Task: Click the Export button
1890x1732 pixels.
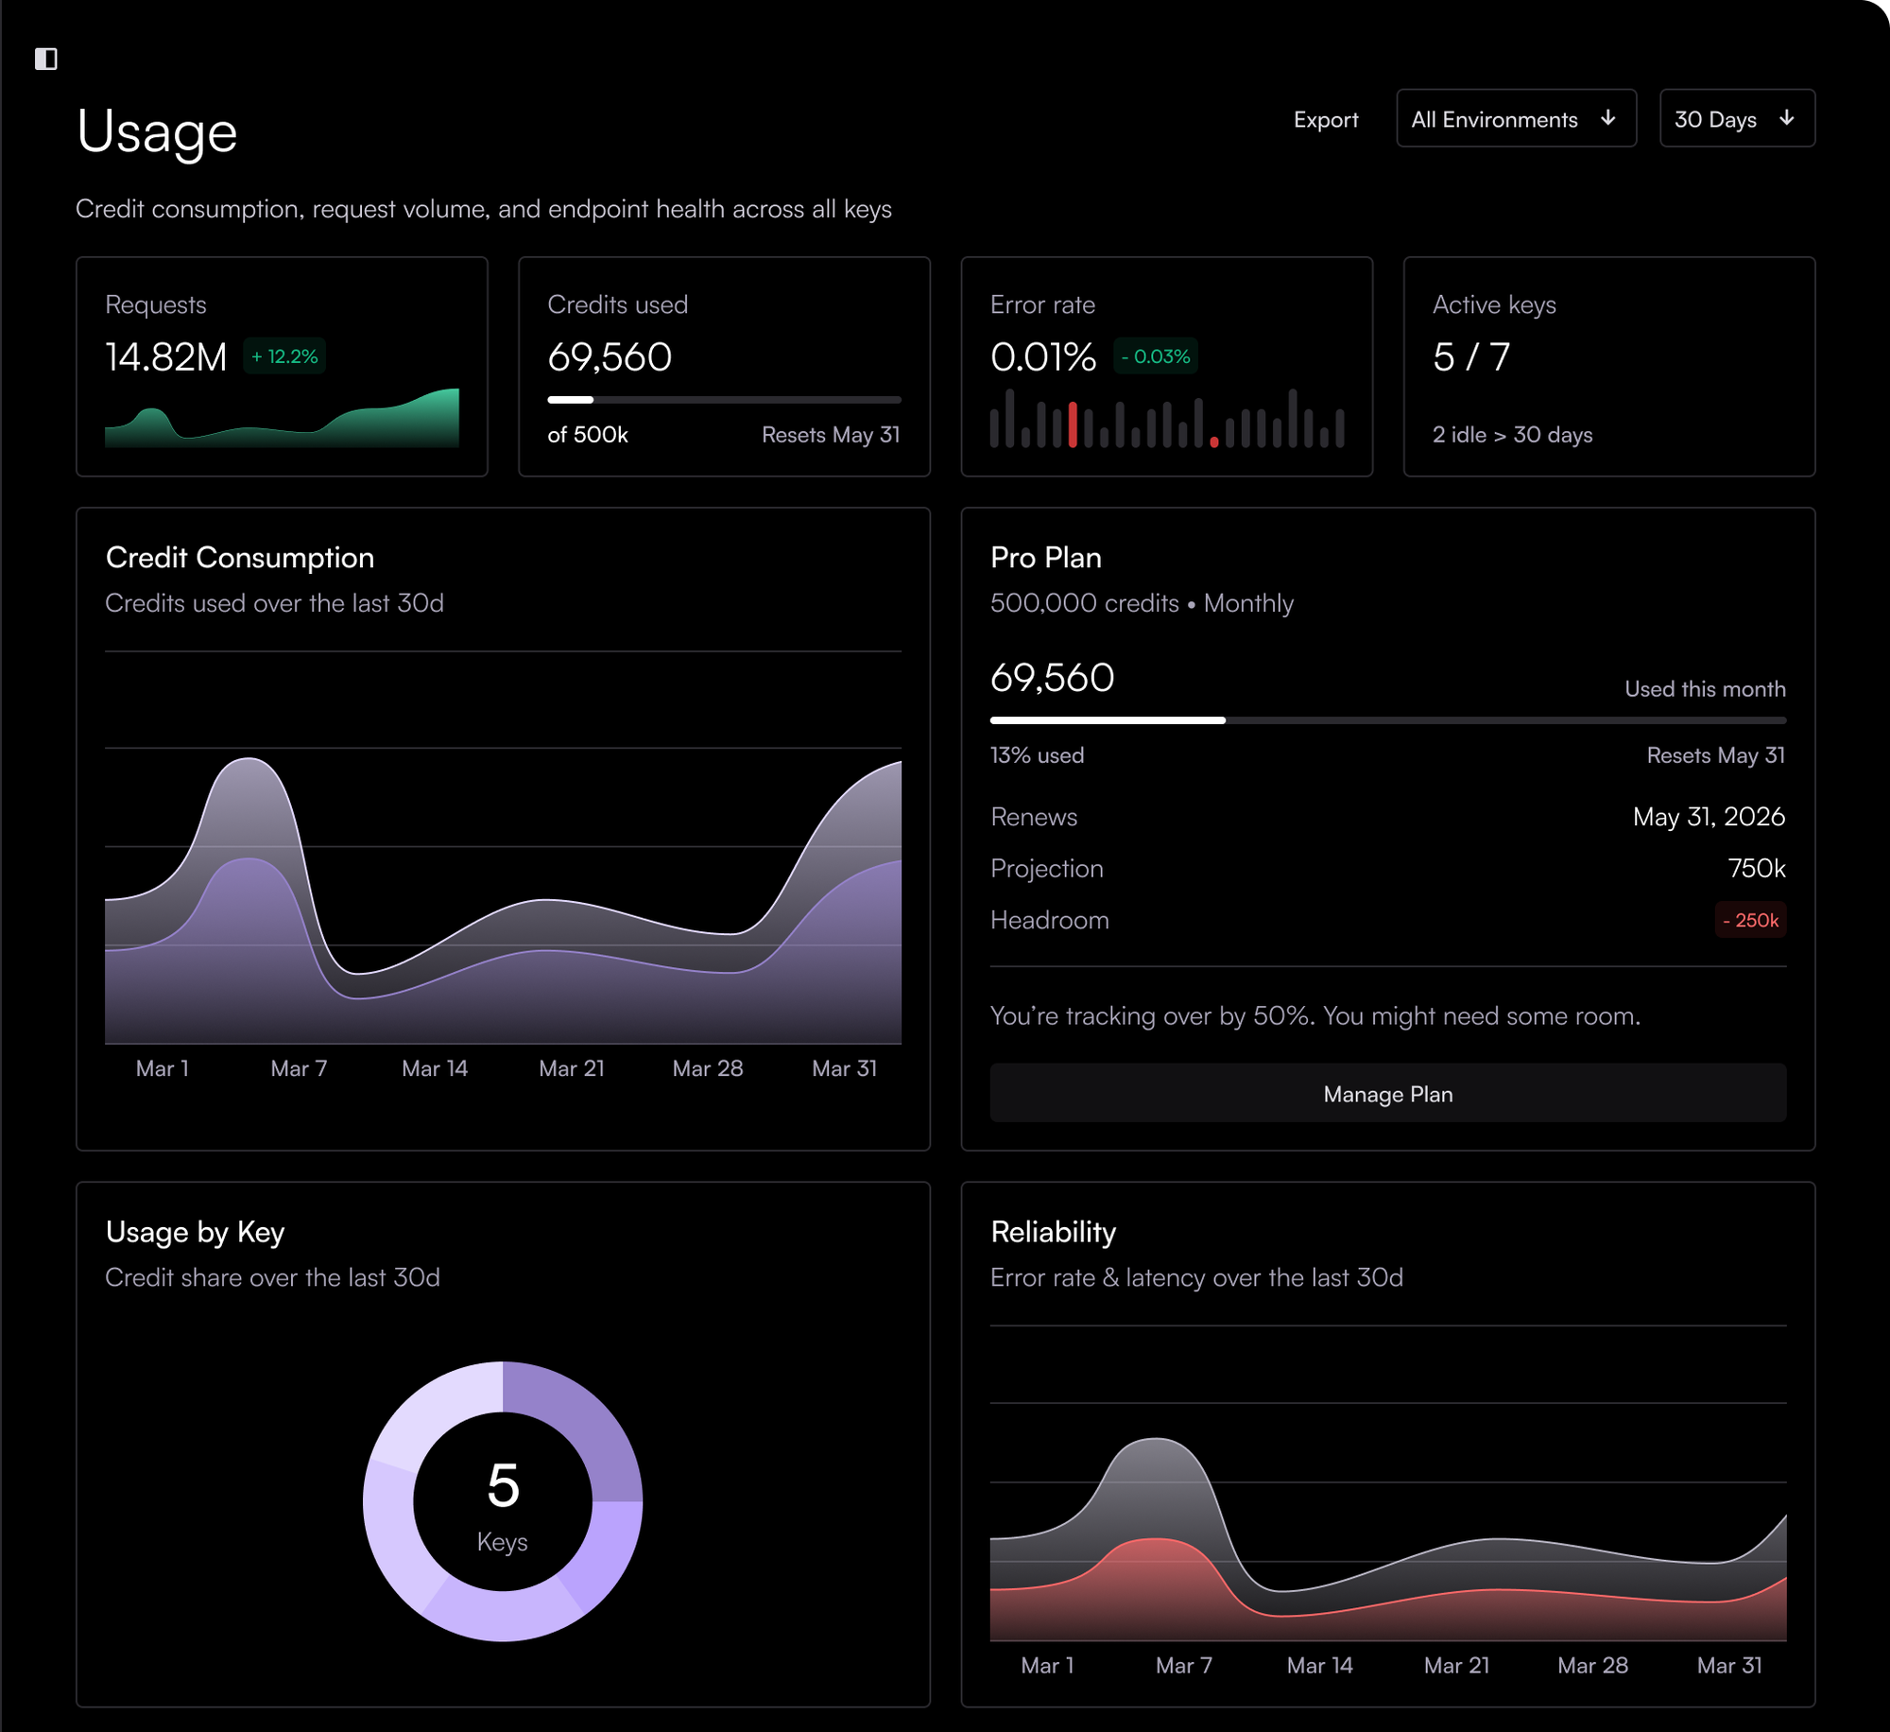Action: pos(1325,119)
